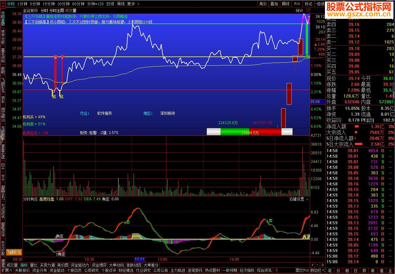The height and width of the screenshot is (274, 395).
Task: Click the + zoom button under the chart
Action: pos(312,265)
